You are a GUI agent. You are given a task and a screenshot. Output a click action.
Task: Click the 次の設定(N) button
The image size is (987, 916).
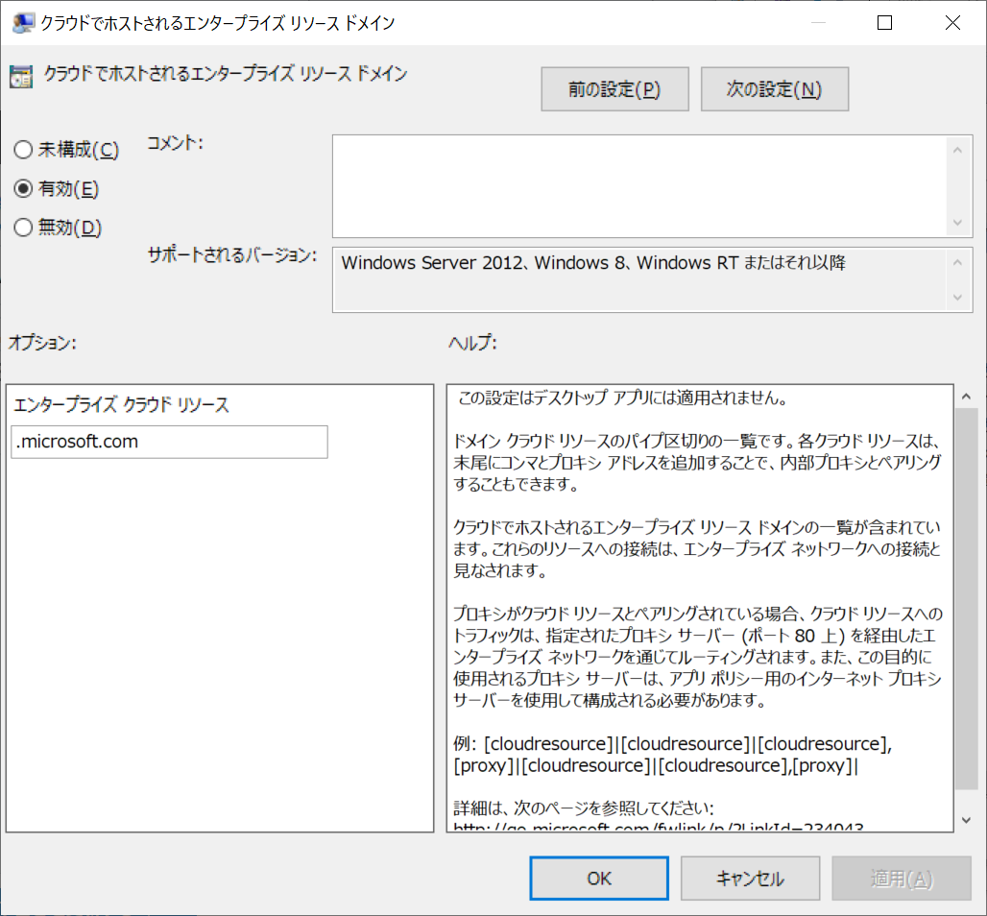coord(774,89)
